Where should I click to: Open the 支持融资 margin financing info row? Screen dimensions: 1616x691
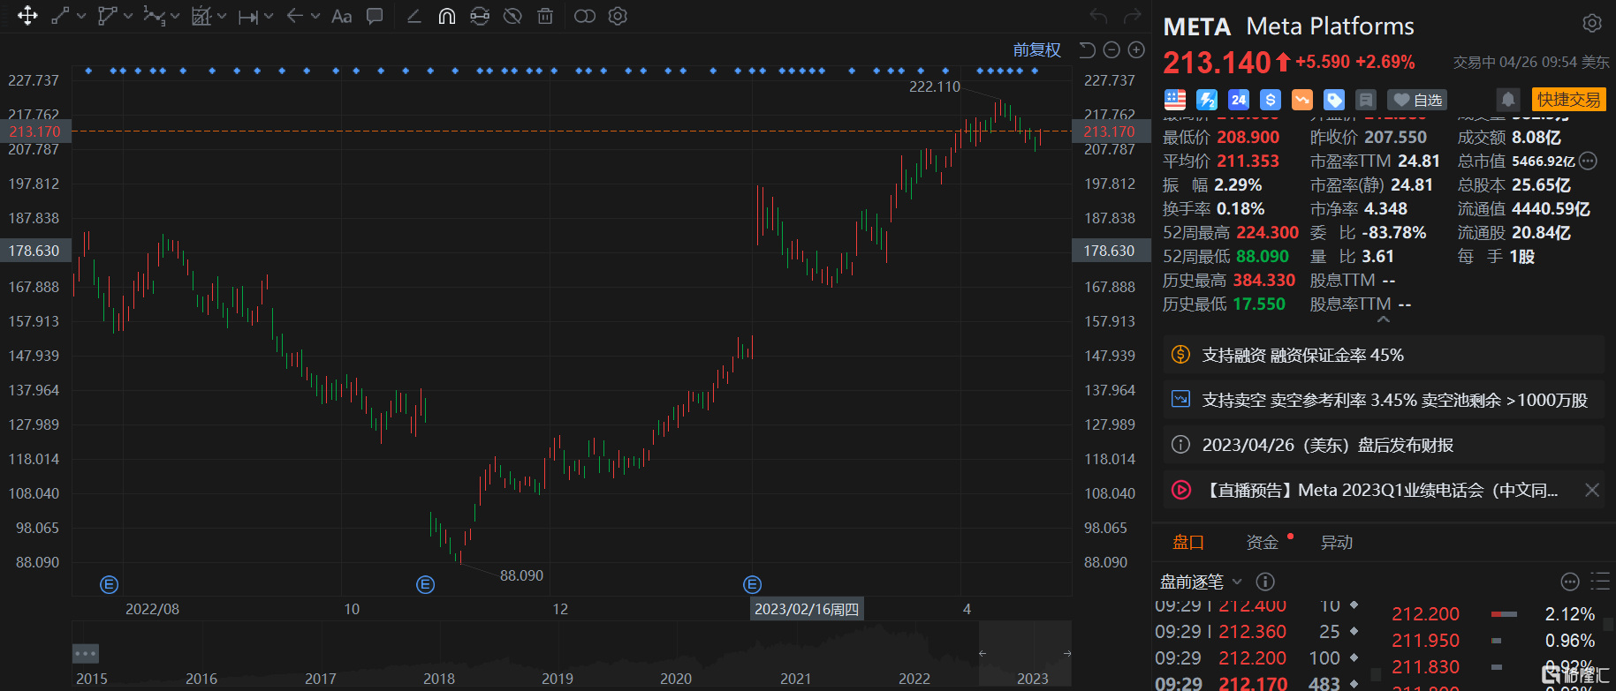tap(1384, 355)
